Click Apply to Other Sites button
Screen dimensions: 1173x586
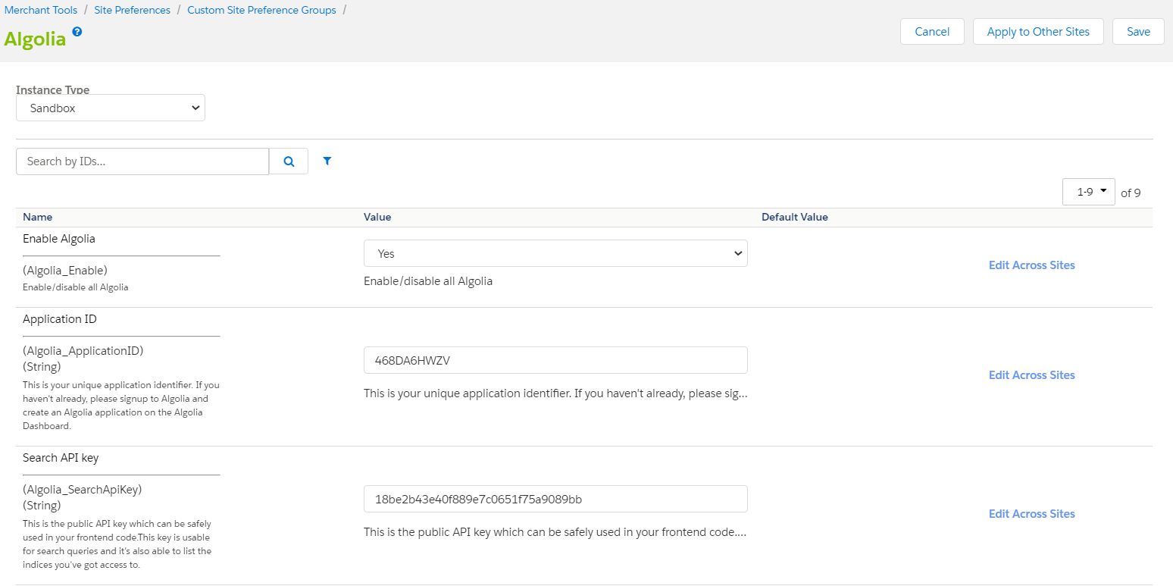(1038, 32)
